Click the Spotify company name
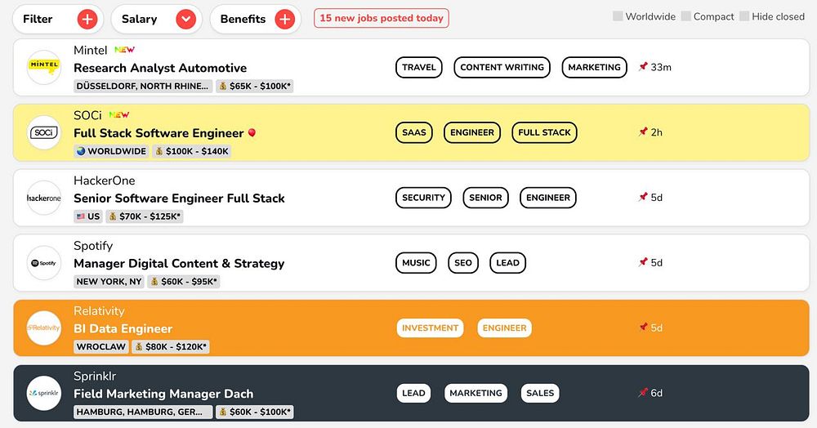 coord(93,246)
